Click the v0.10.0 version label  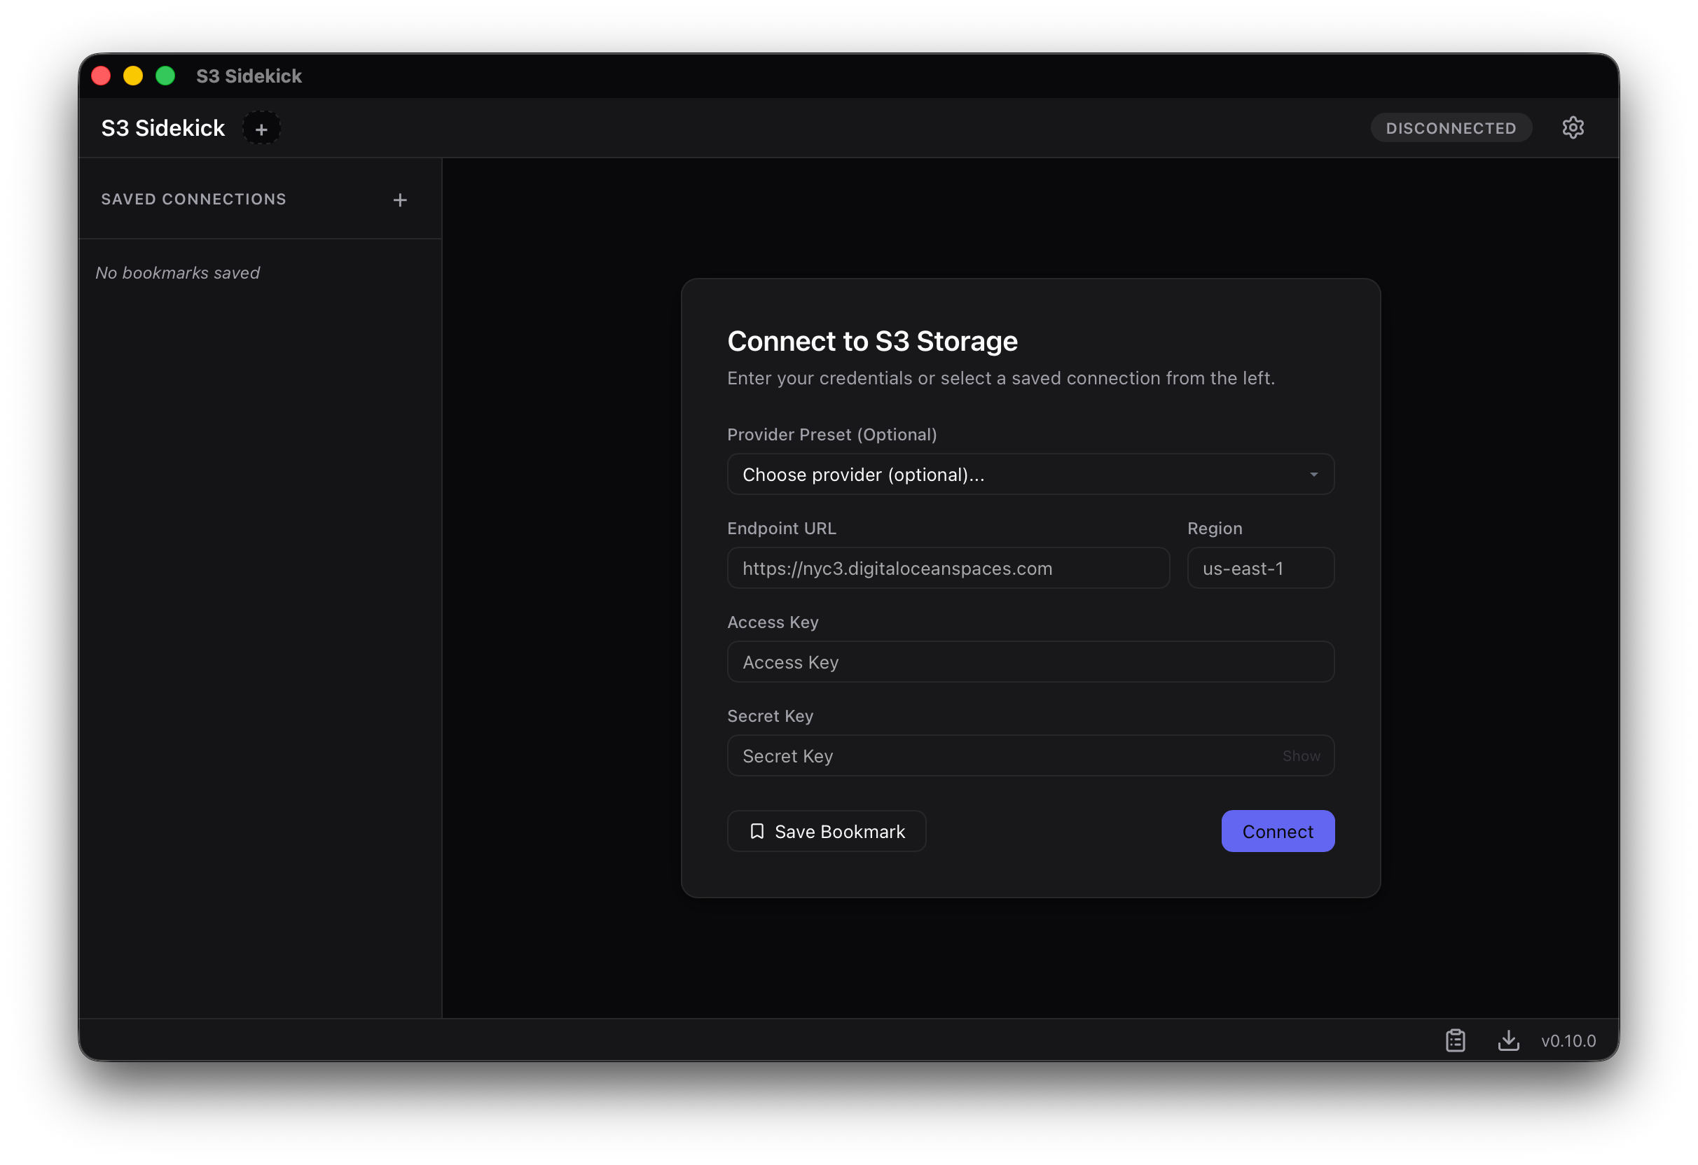pyautogui.click(x=1568, y=1041)
